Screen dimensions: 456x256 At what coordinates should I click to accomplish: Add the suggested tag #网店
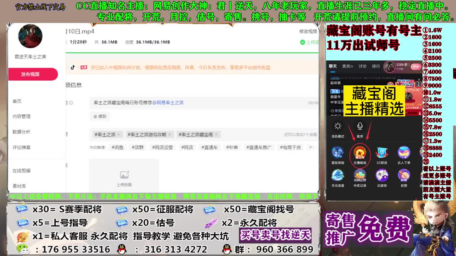[187, 147]
